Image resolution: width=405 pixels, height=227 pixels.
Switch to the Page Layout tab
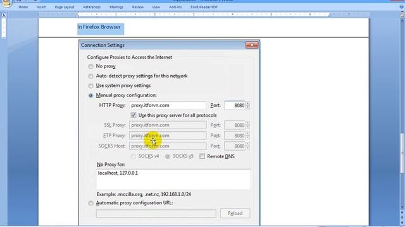(65, 7)
